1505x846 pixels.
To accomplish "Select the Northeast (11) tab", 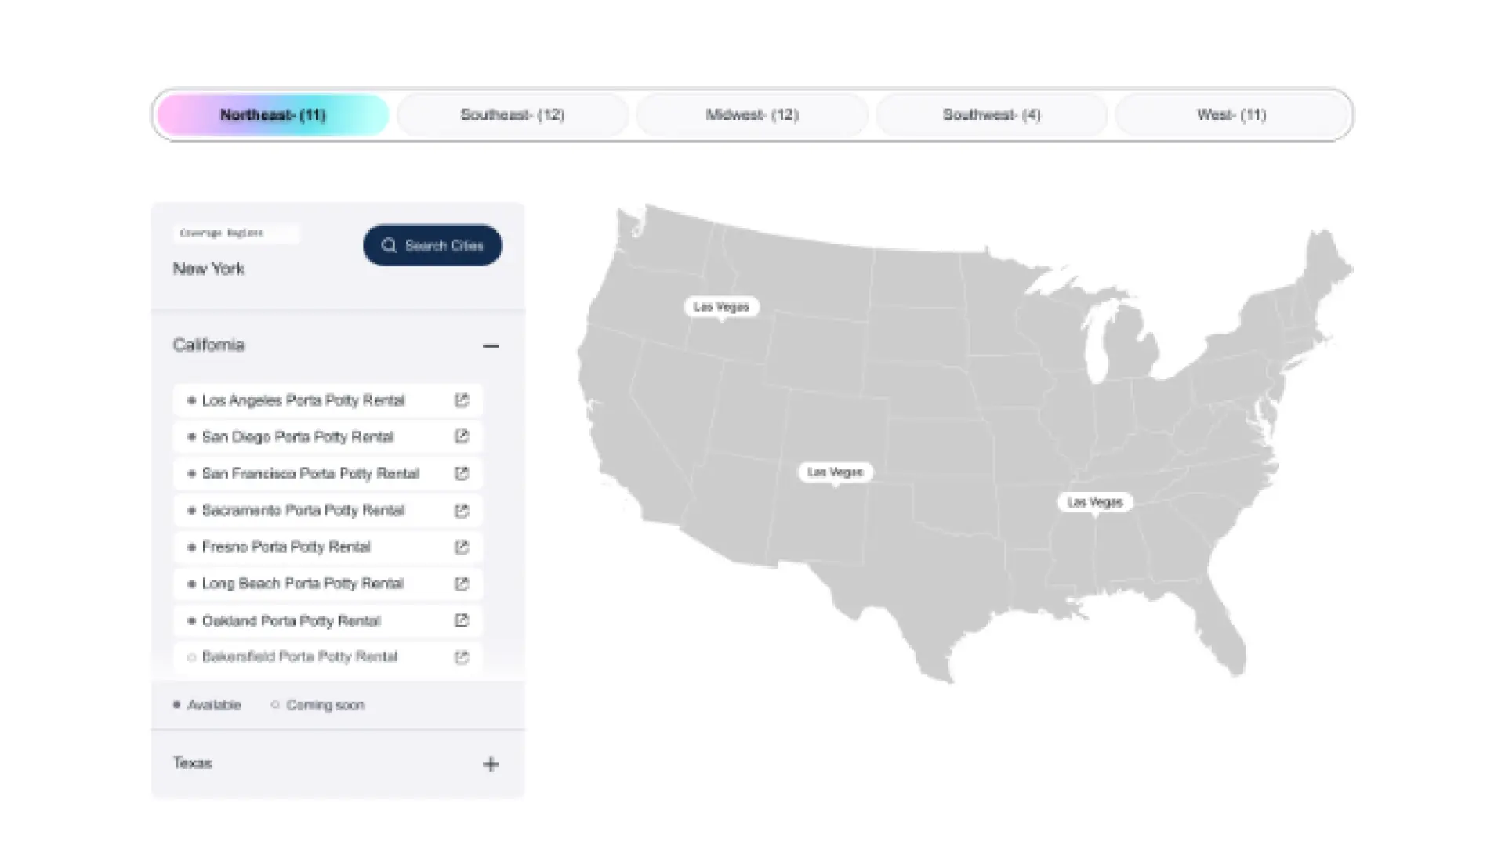I will point(273,114).
